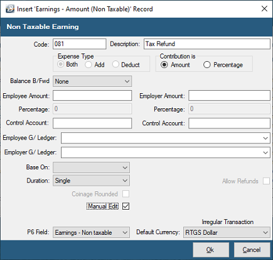Toggle the Manual Edit checkbox
Screen dimensions: 273x260
(x=126, y=206)
